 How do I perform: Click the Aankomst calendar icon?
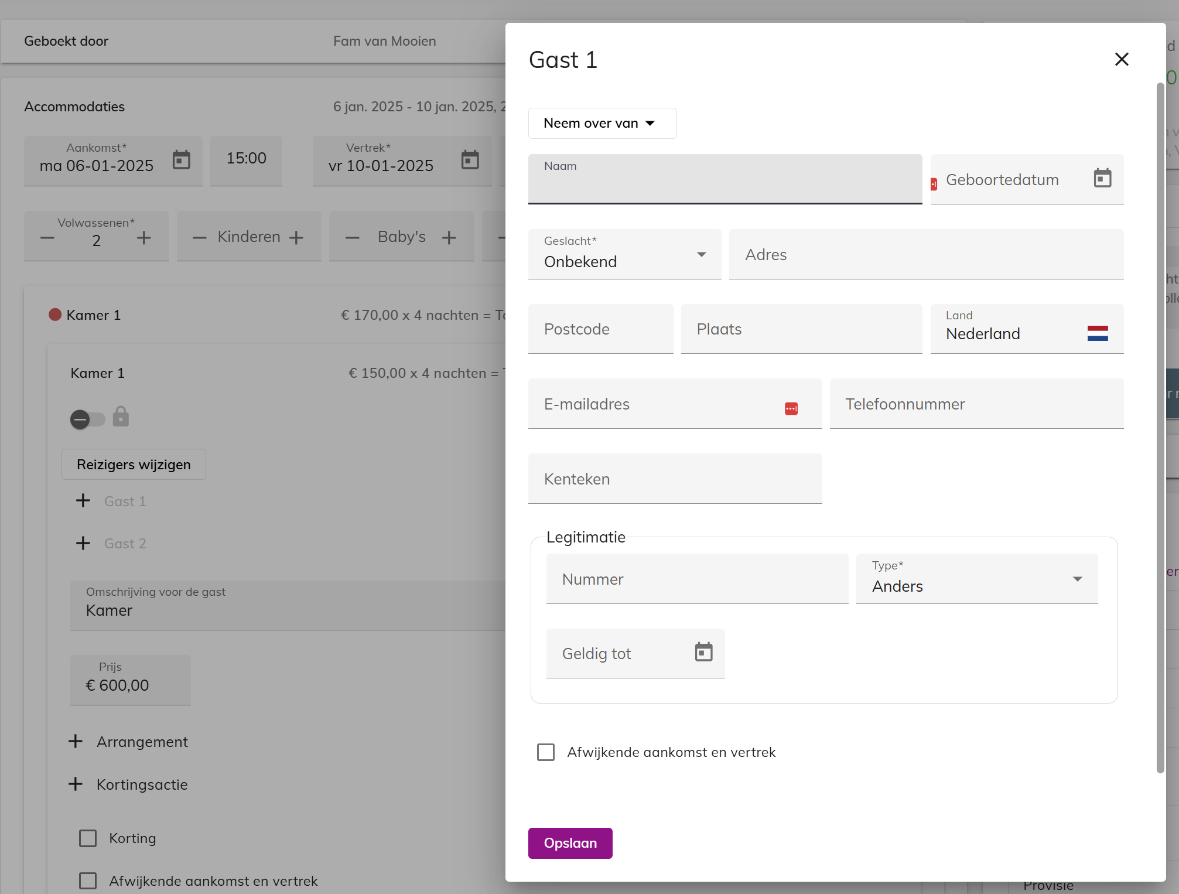[181, 159]
